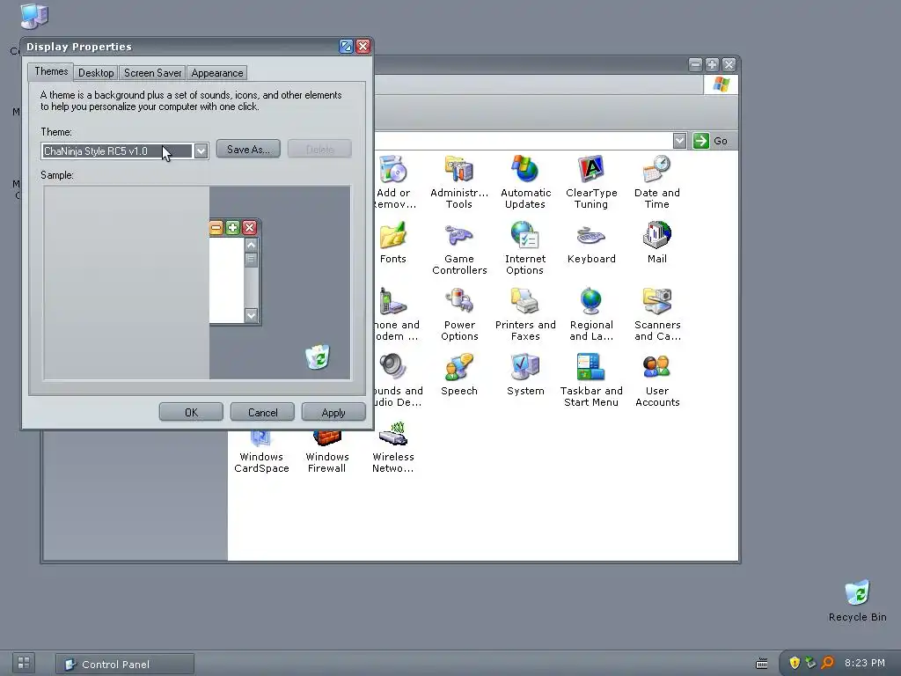
Task: Select the My Computer desktop icon
Action: click(x=34, y=16)
